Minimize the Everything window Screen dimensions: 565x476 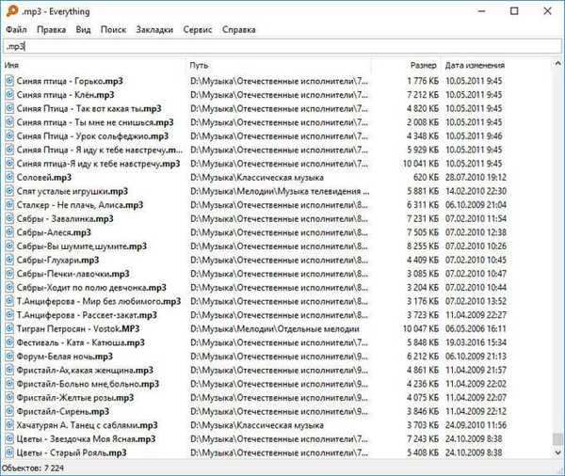pos(481,11)
